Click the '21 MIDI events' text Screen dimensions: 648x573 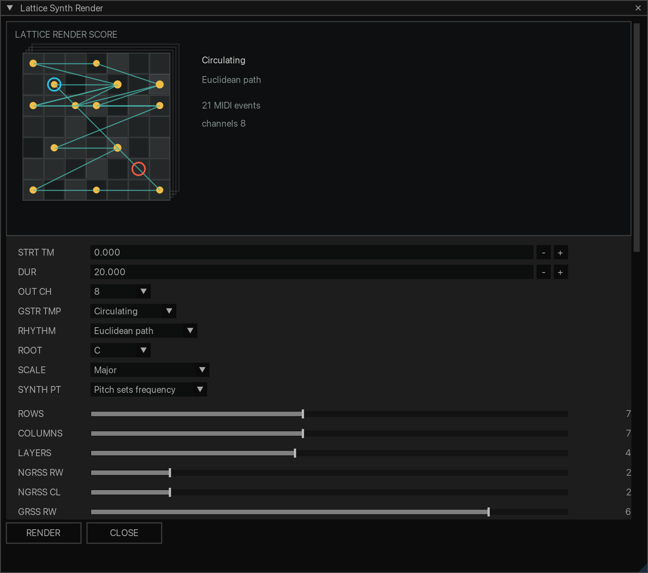click(x=231, y=106)
